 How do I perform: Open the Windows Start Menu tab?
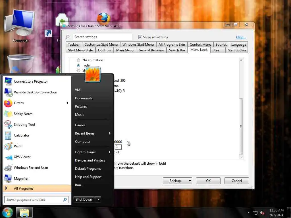click(138, 45)
